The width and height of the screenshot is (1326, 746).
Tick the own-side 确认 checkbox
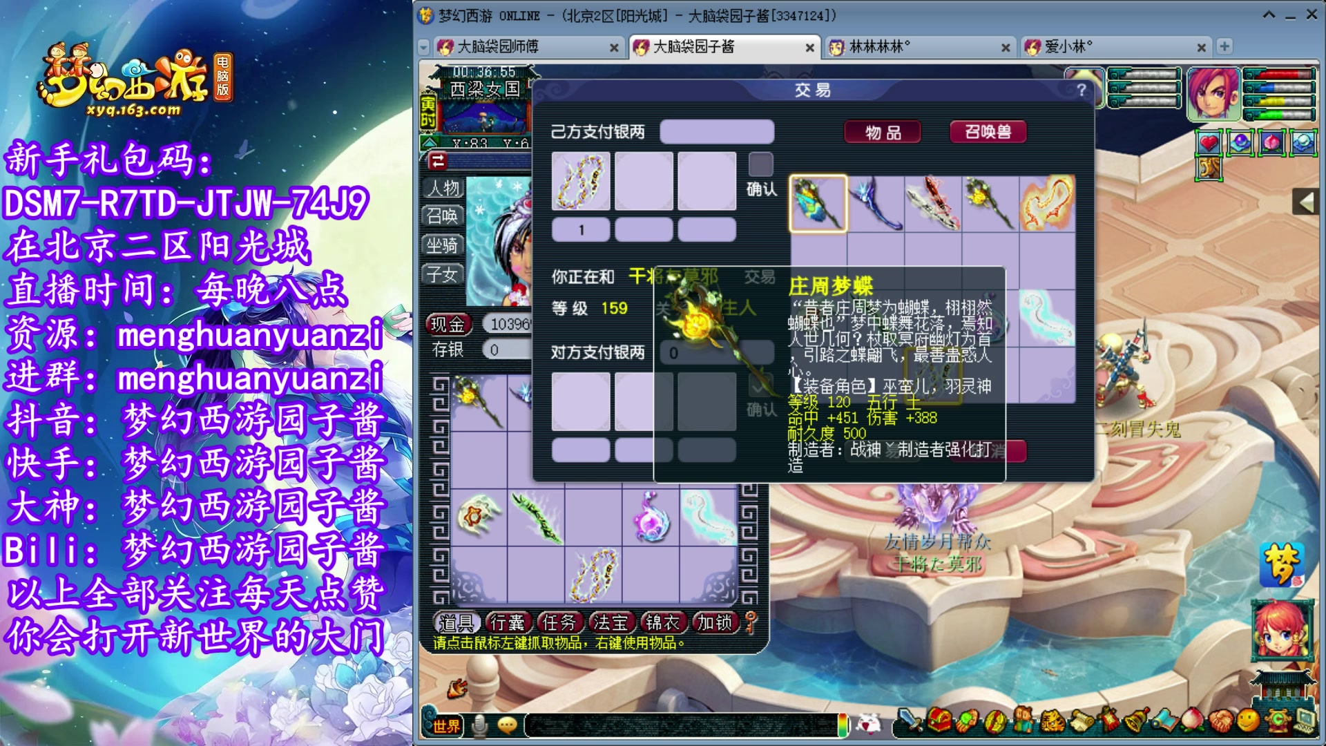pyautogui.click(x=760, y=164)
